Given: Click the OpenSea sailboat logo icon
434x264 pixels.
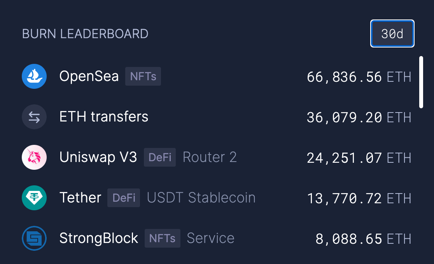Looking at the screenshot, I should click(x=34, y=76).
